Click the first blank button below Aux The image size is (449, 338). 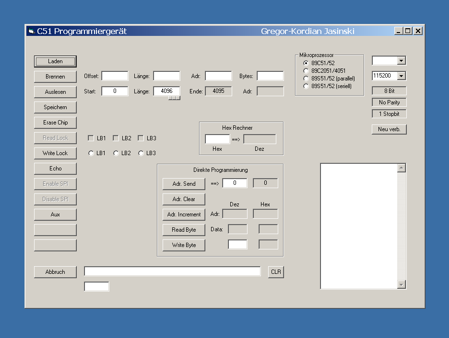click(55, 230)
